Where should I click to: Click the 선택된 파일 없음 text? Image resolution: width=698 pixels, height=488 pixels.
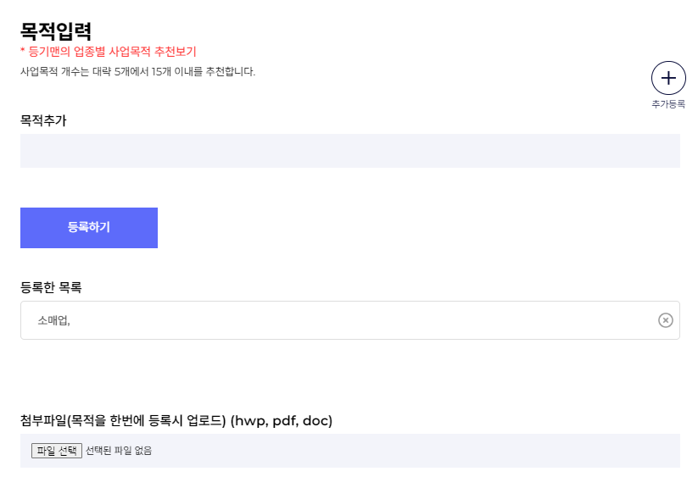tap(119, 451)
